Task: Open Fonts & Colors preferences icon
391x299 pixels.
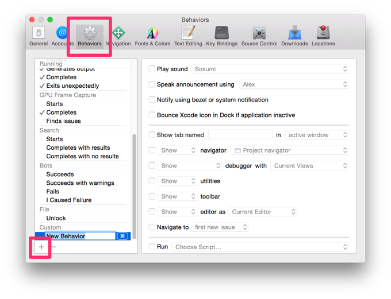Action: (x=152, y=33)
